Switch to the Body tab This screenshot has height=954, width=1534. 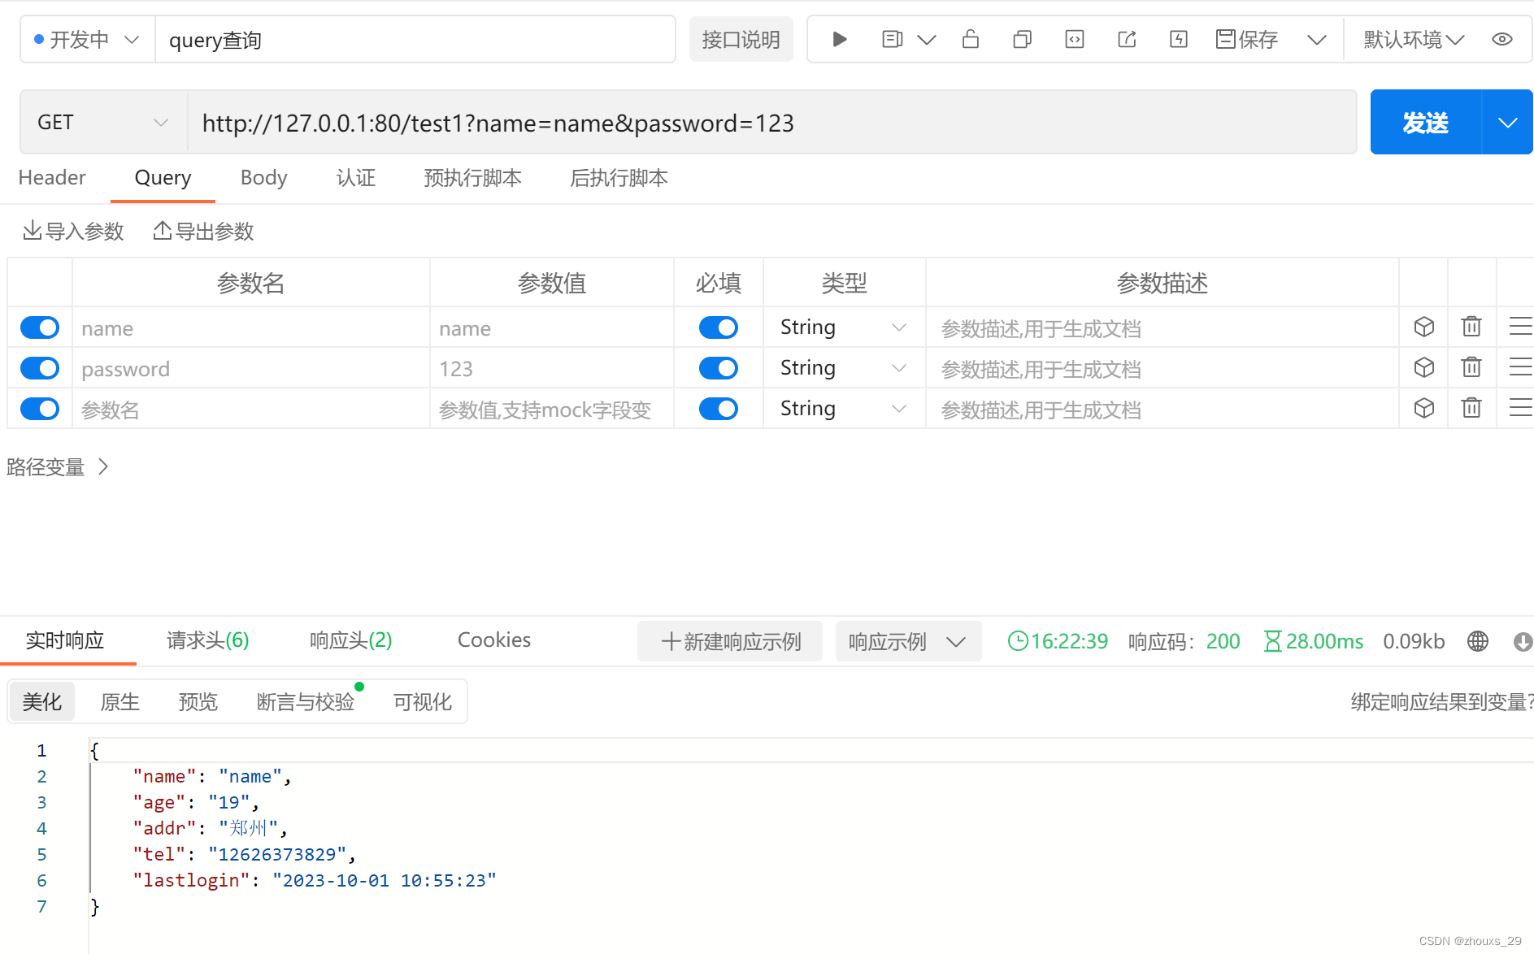263,178
